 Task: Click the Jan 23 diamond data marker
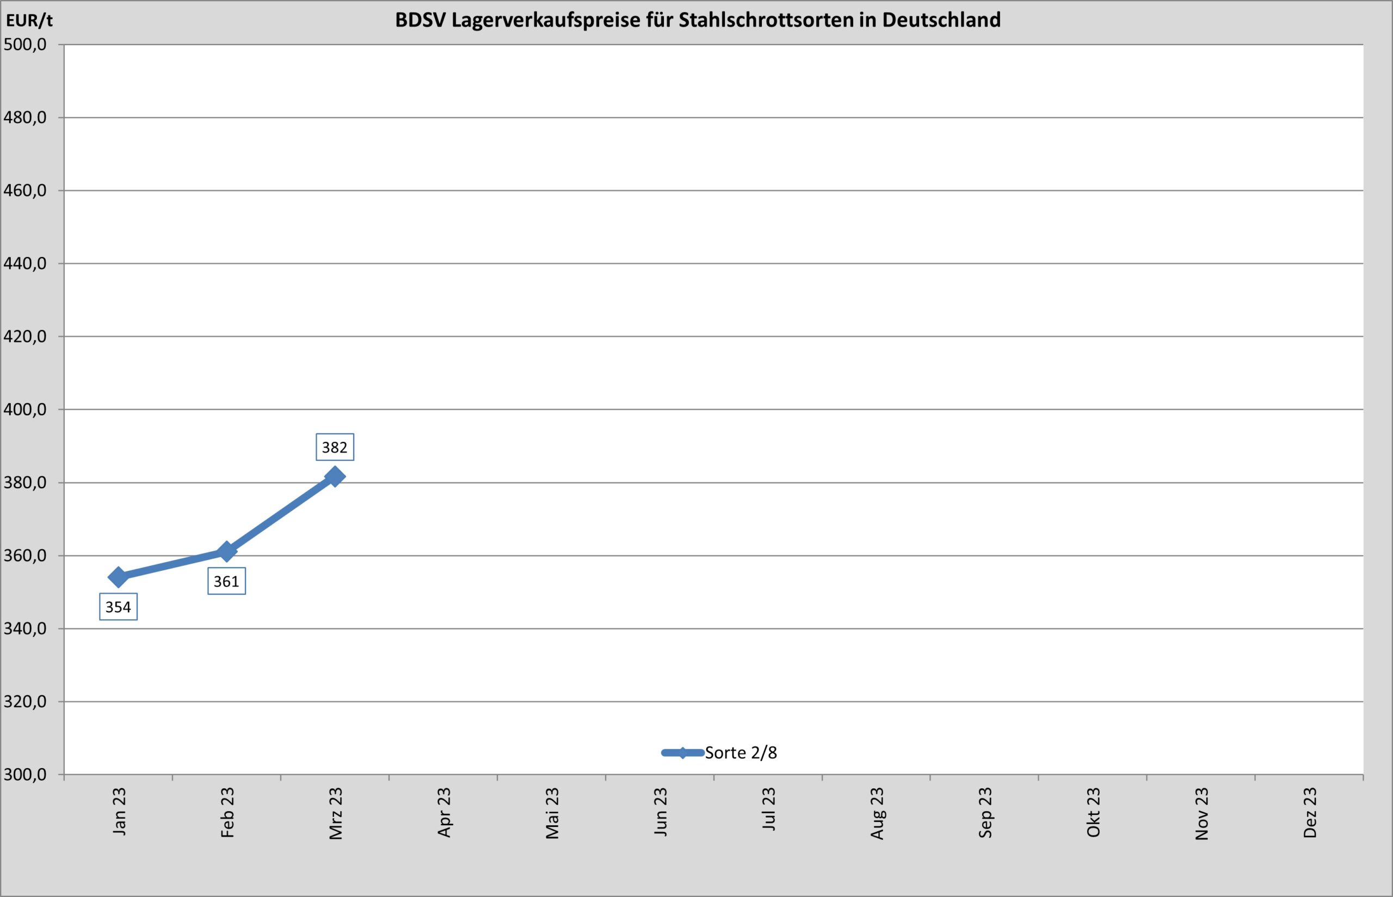118,577
